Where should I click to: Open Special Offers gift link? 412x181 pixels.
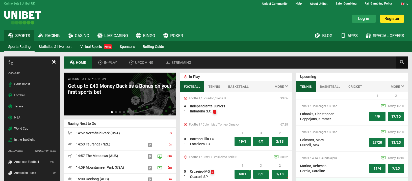point(385,36)
